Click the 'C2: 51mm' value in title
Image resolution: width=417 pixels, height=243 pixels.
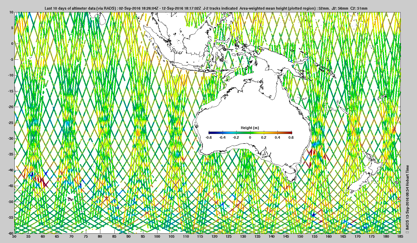[359, 8]
